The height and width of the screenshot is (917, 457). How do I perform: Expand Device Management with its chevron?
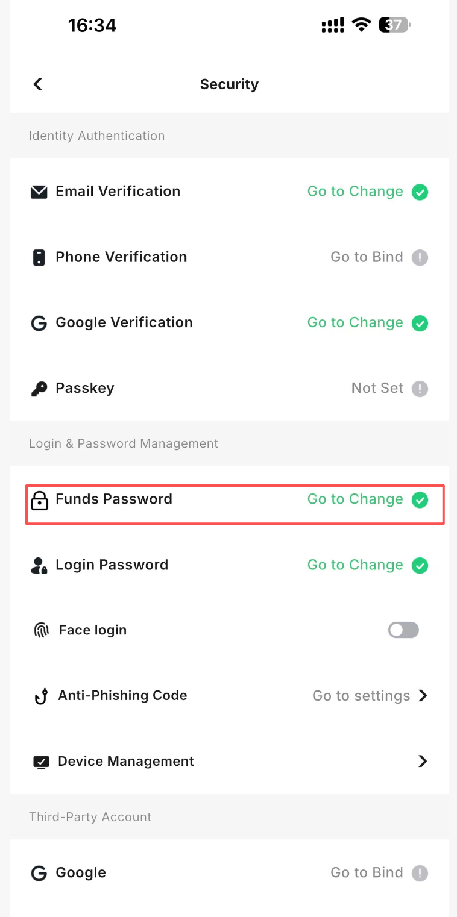[423, 762]
